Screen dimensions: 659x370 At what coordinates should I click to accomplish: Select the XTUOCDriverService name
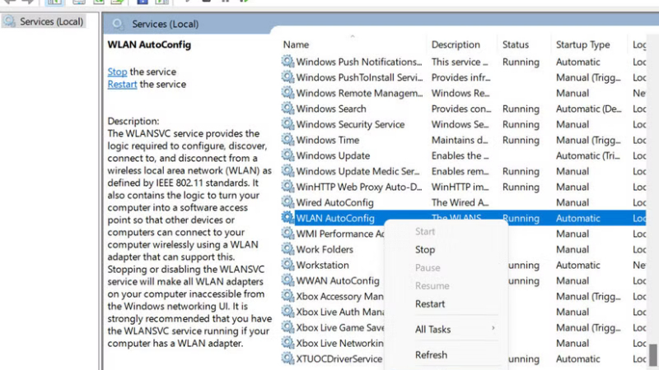click(339, 359)
